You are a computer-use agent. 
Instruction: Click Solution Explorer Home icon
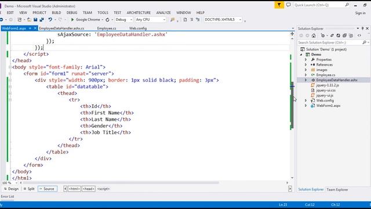[x=314, y=35]
